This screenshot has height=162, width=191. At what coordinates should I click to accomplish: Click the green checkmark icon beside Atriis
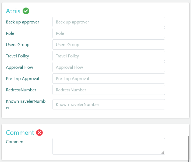pos(26,11)
